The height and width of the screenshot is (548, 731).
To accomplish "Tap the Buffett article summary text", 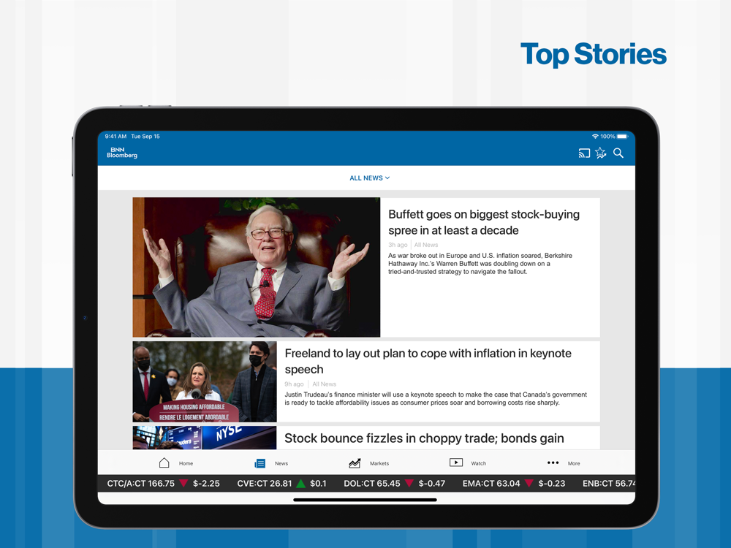I will click(480, 264).
